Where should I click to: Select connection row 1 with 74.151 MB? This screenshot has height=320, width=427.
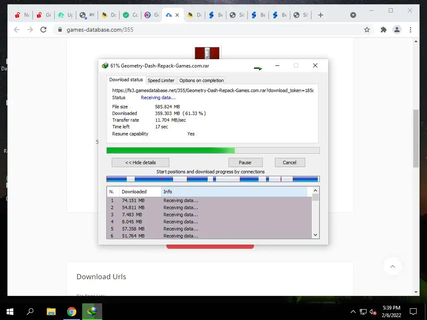(209, 200)
